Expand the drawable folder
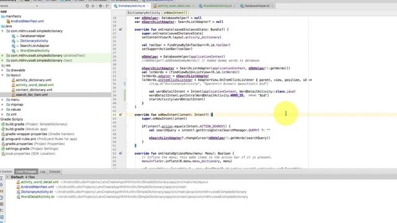Image resolution: width=397 pixels, height=223 pixels. 2,70
